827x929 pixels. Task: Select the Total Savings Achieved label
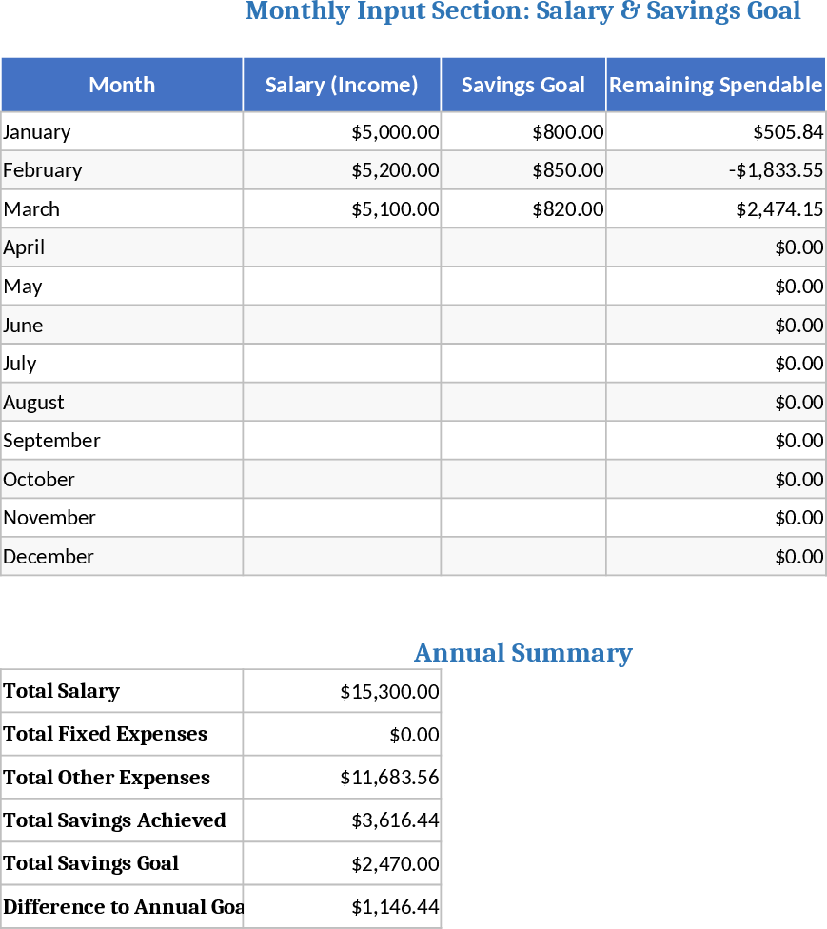pyautogui.click(x=122, y=820)
